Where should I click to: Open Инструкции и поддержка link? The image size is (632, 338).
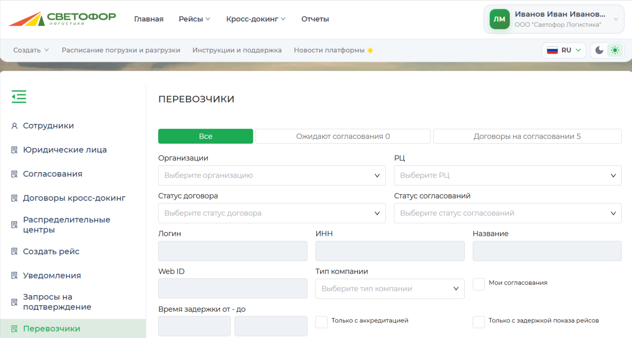[237, 50]
